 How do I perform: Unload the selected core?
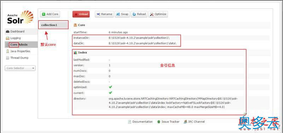click(x=81, y=14)
